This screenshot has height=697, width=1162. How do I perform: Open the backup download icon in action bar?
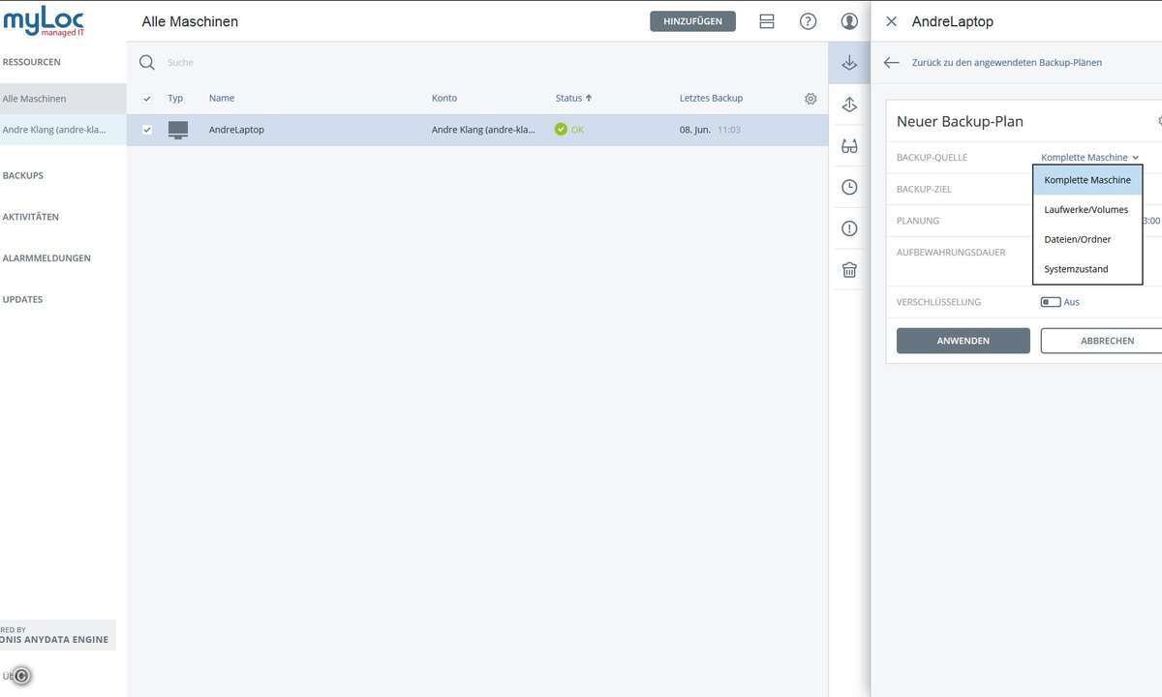pos(849,63)
